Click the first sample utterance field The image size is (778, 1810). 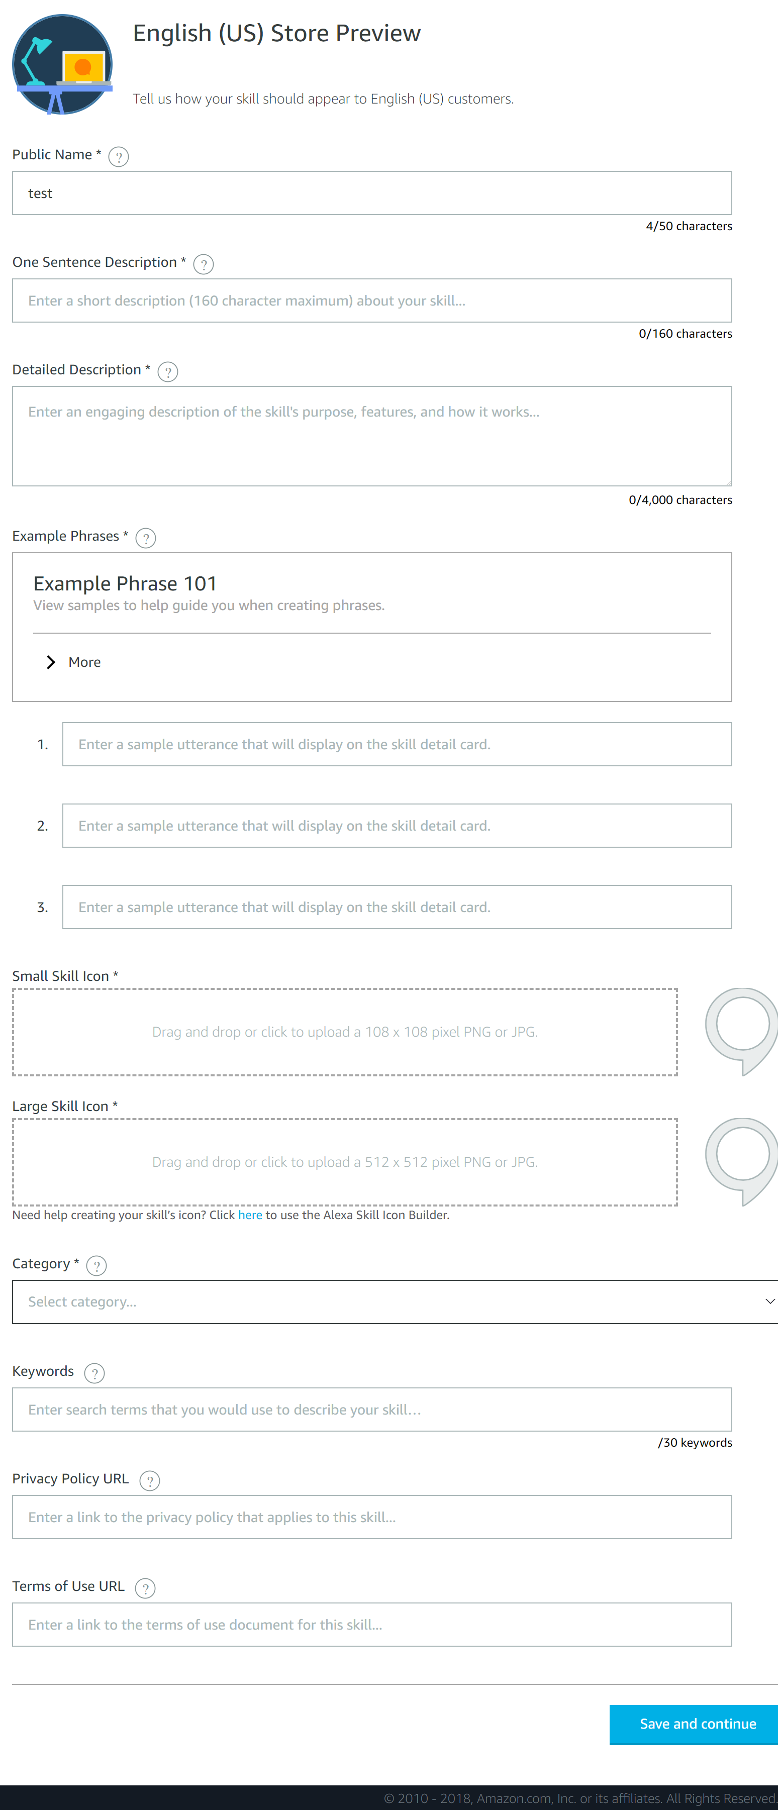click(x=397, y=744)
